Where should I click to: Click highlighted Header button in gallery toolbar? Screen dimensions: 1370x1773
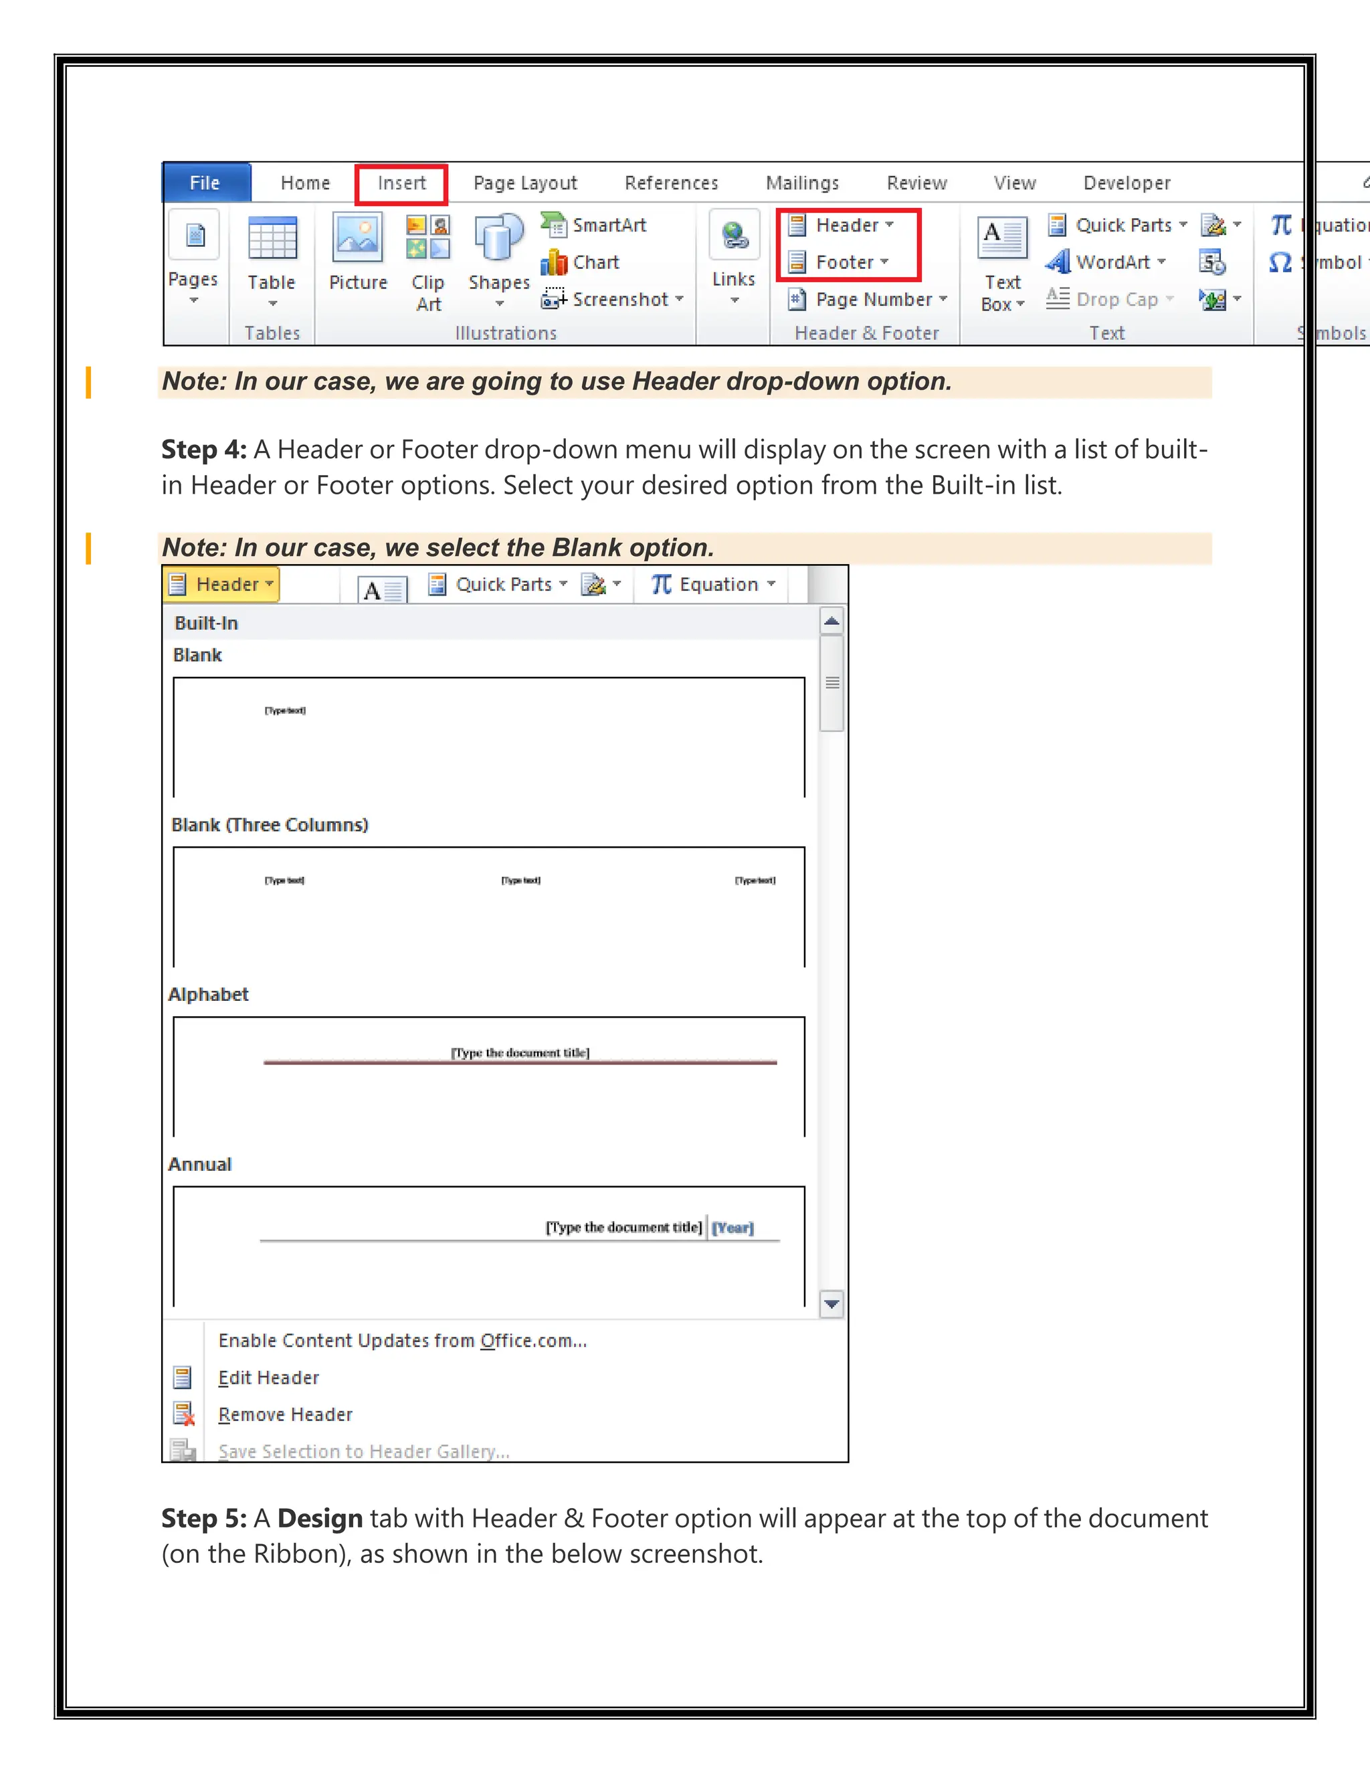click(x=221, y=585)
